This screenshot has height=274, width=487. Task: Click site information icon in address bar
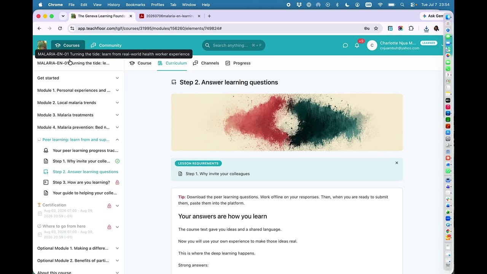point(72,28)
